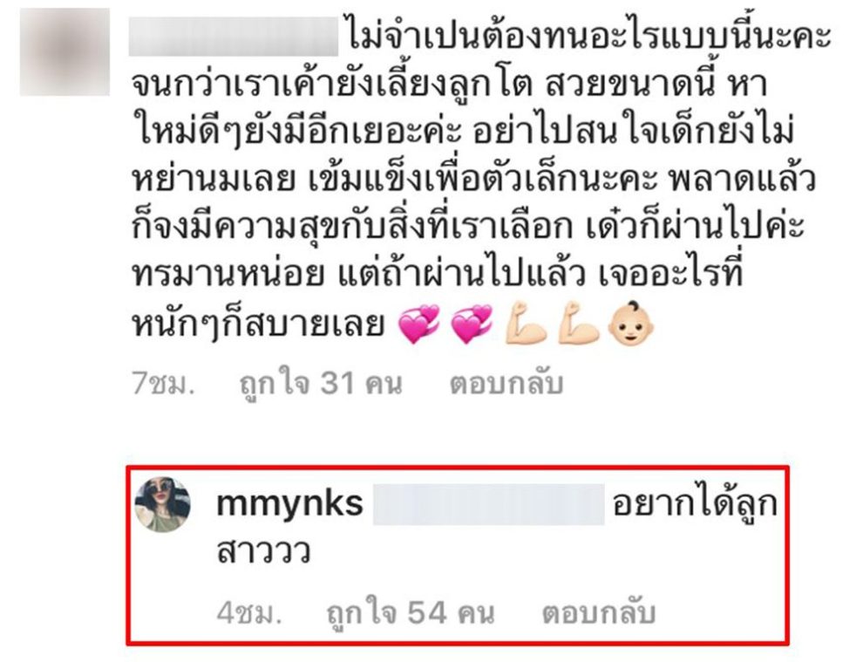The image size is (863, 662).
Task: Open mmynks profile picture
Action: point(162,505)
